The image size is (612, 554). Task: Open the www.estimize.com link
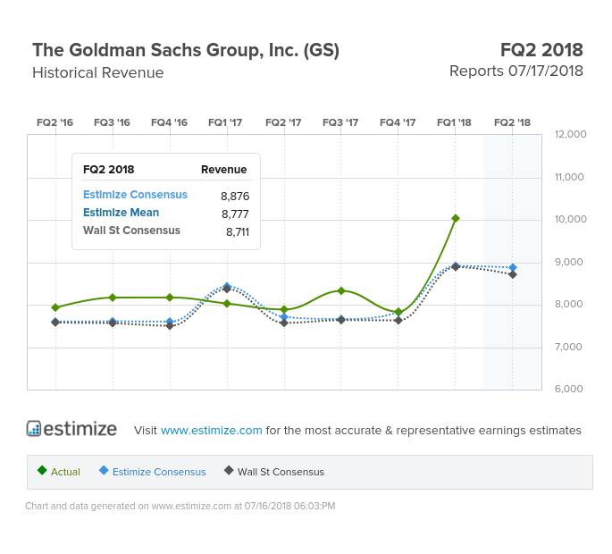click(x=211, y=430)
